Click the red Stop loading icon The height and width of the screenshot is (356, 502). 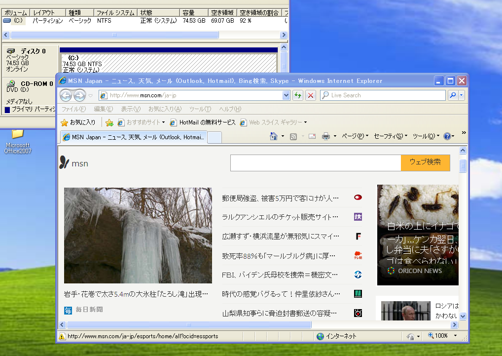pos(310,95)
